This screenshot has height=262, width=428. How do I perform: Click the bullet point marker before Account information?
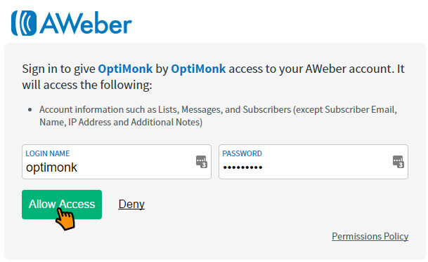click(30, 110)
